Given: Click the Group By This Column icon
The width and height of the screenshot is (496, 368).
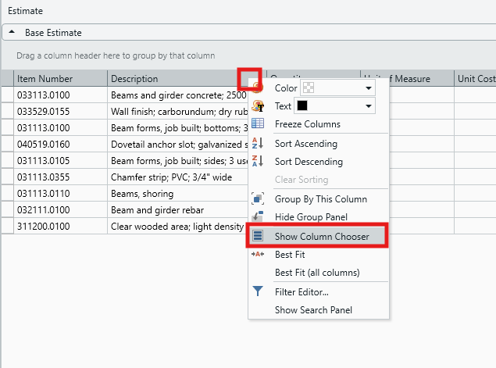Looking at the screenshot, I should 258,199.
